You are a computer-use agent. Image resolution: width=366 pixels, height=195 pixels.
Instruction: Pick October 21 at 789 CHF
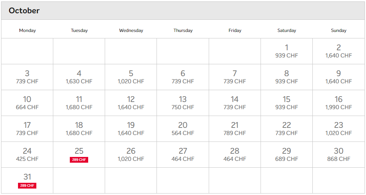click(235, 129)
